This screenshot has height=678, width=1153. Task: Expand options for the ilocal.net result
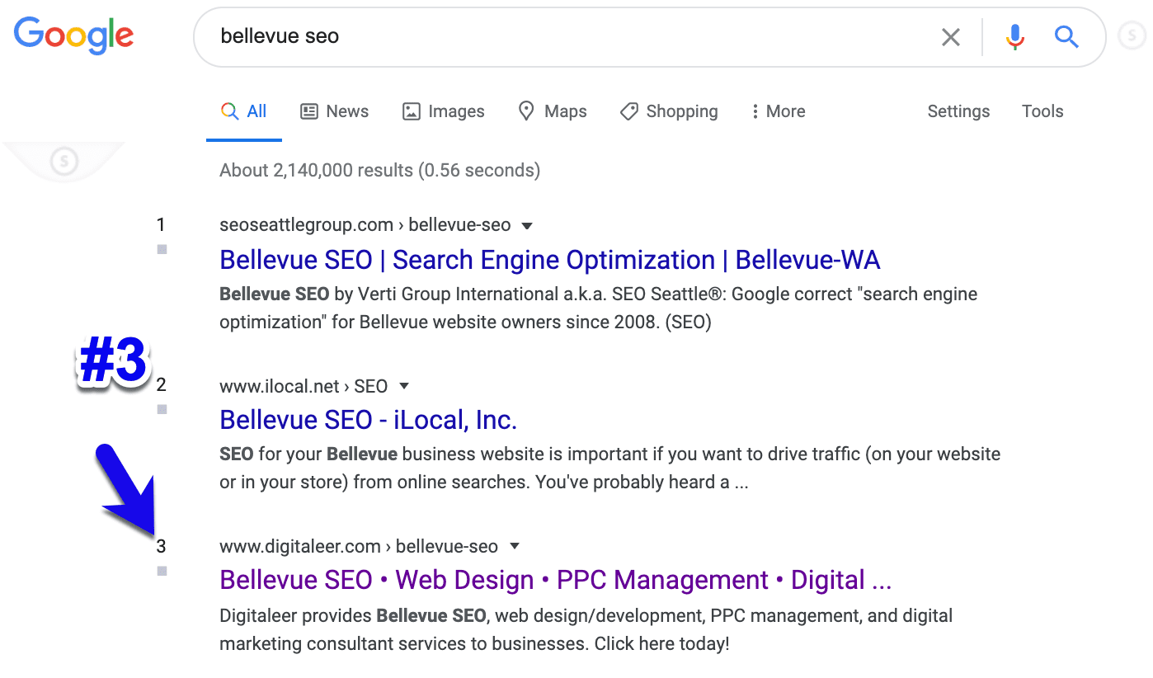pyautogui.click(x=403, y=385)
